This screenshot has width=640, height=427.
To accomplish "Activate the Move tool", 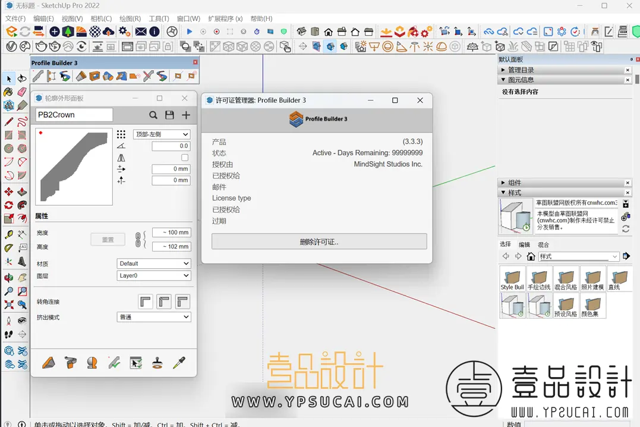I will point(8,191).
